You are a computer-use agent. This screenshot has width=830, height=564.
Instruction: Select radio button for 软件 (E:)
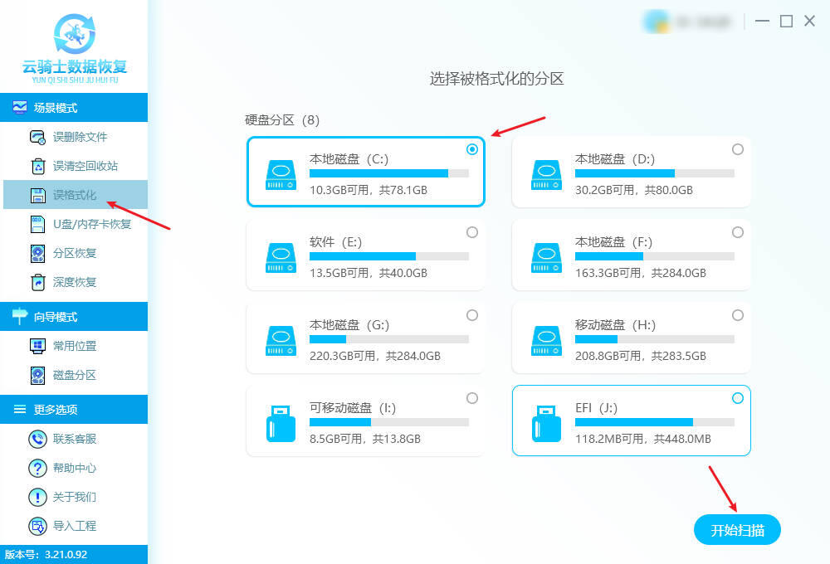472,232
